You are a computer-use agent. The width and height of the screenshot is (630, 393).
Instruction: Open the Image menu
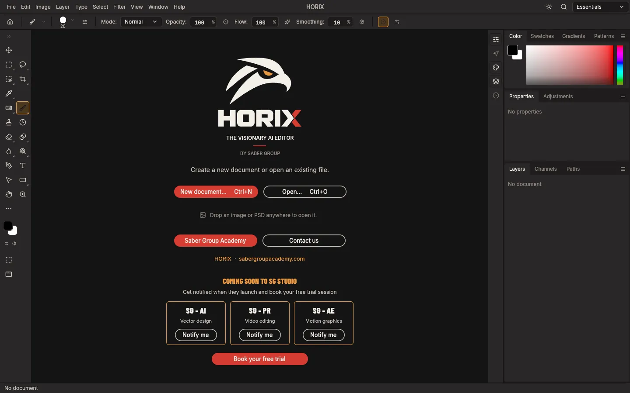[43, 7]
